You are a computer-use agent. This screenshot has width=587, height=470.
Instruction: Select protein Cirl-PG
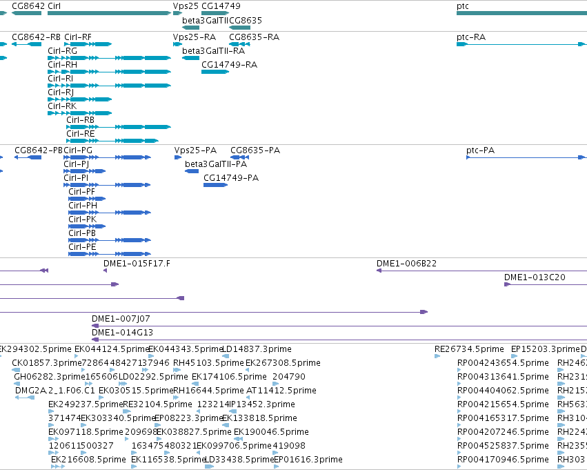tap(78, 150)
